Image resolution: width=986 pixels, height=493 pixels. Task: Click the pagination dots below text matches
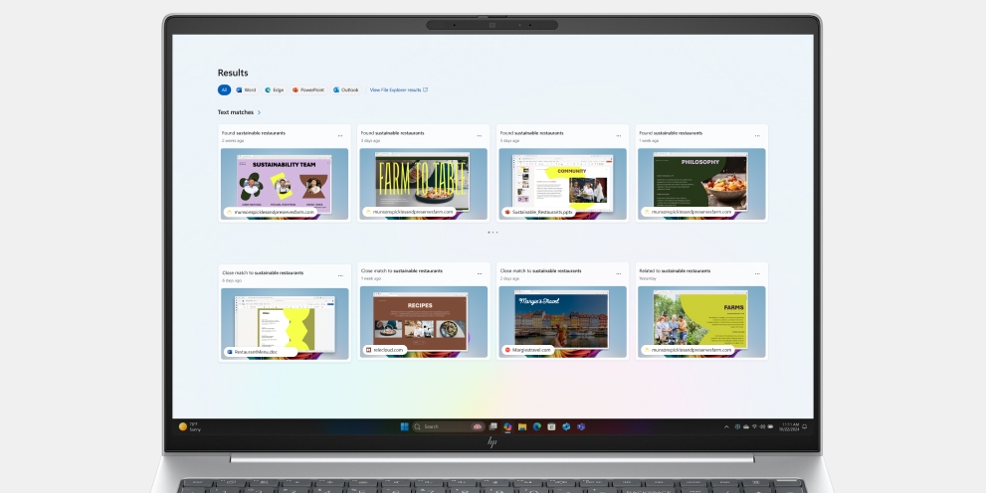493,233
